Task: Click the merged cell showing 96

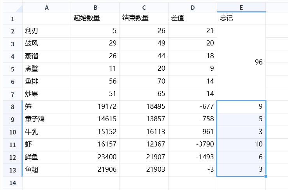Action: (241, 63)
